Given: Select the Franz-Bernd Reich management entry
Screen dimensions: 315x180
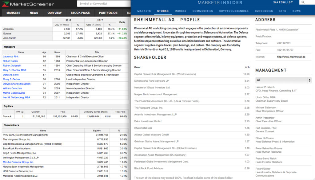Looking at the screenshot, I should click(269, 160).
